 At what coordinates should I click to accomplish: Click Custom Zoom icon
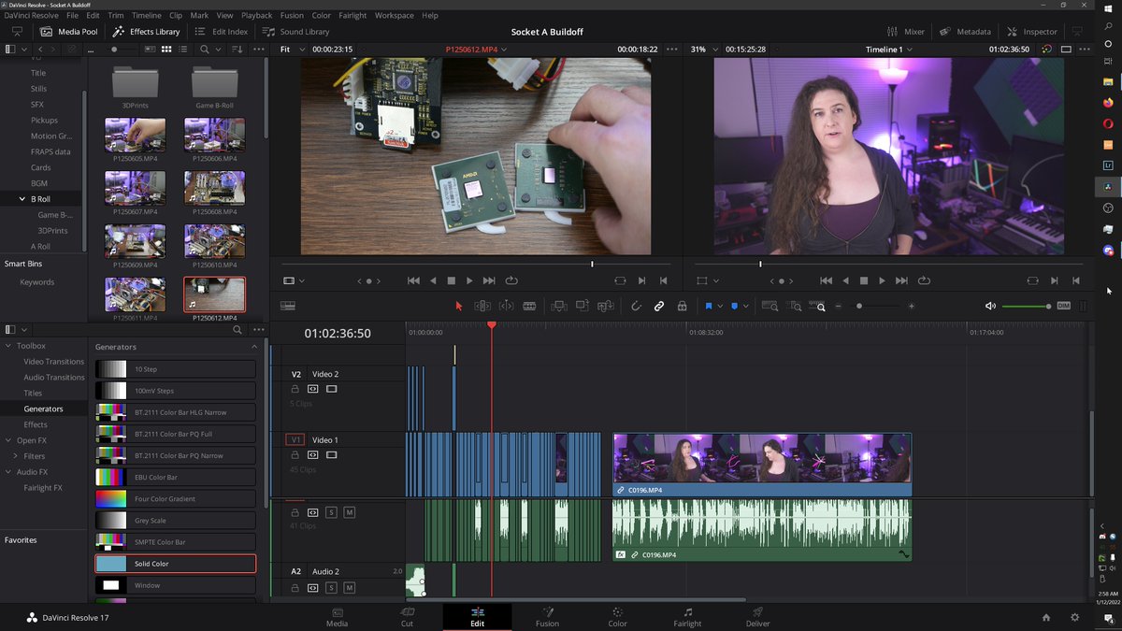tap(818, 306)
